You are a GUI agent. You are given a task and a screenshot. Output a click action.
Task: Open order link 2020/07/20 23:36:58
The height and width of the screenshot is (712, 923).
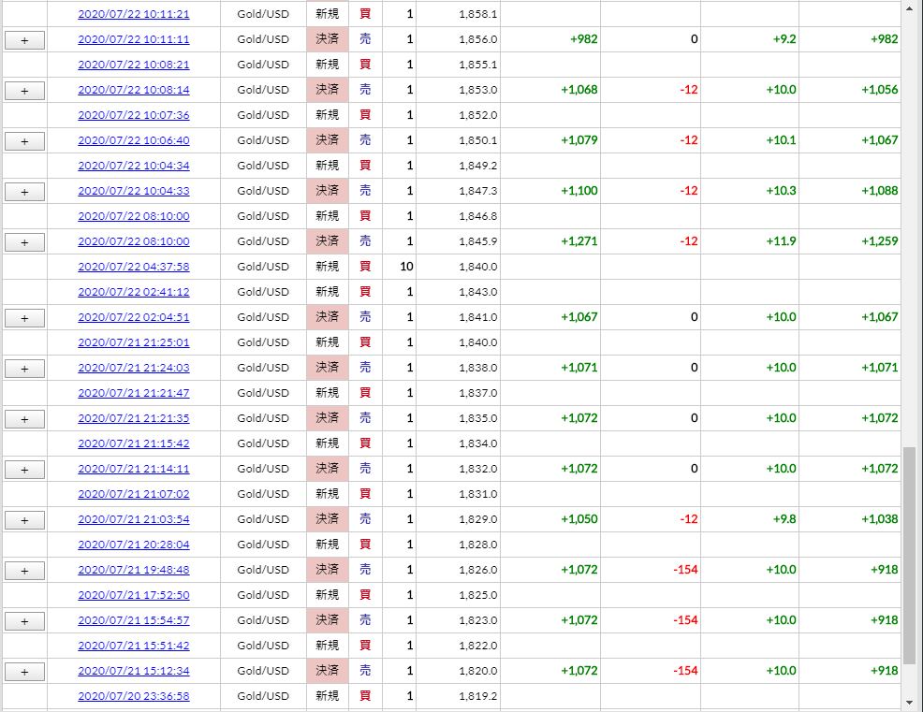(x=134, y=697)
